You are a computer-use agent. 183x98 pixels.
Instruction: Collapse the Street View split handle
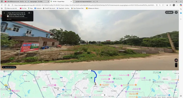(89, 70)
